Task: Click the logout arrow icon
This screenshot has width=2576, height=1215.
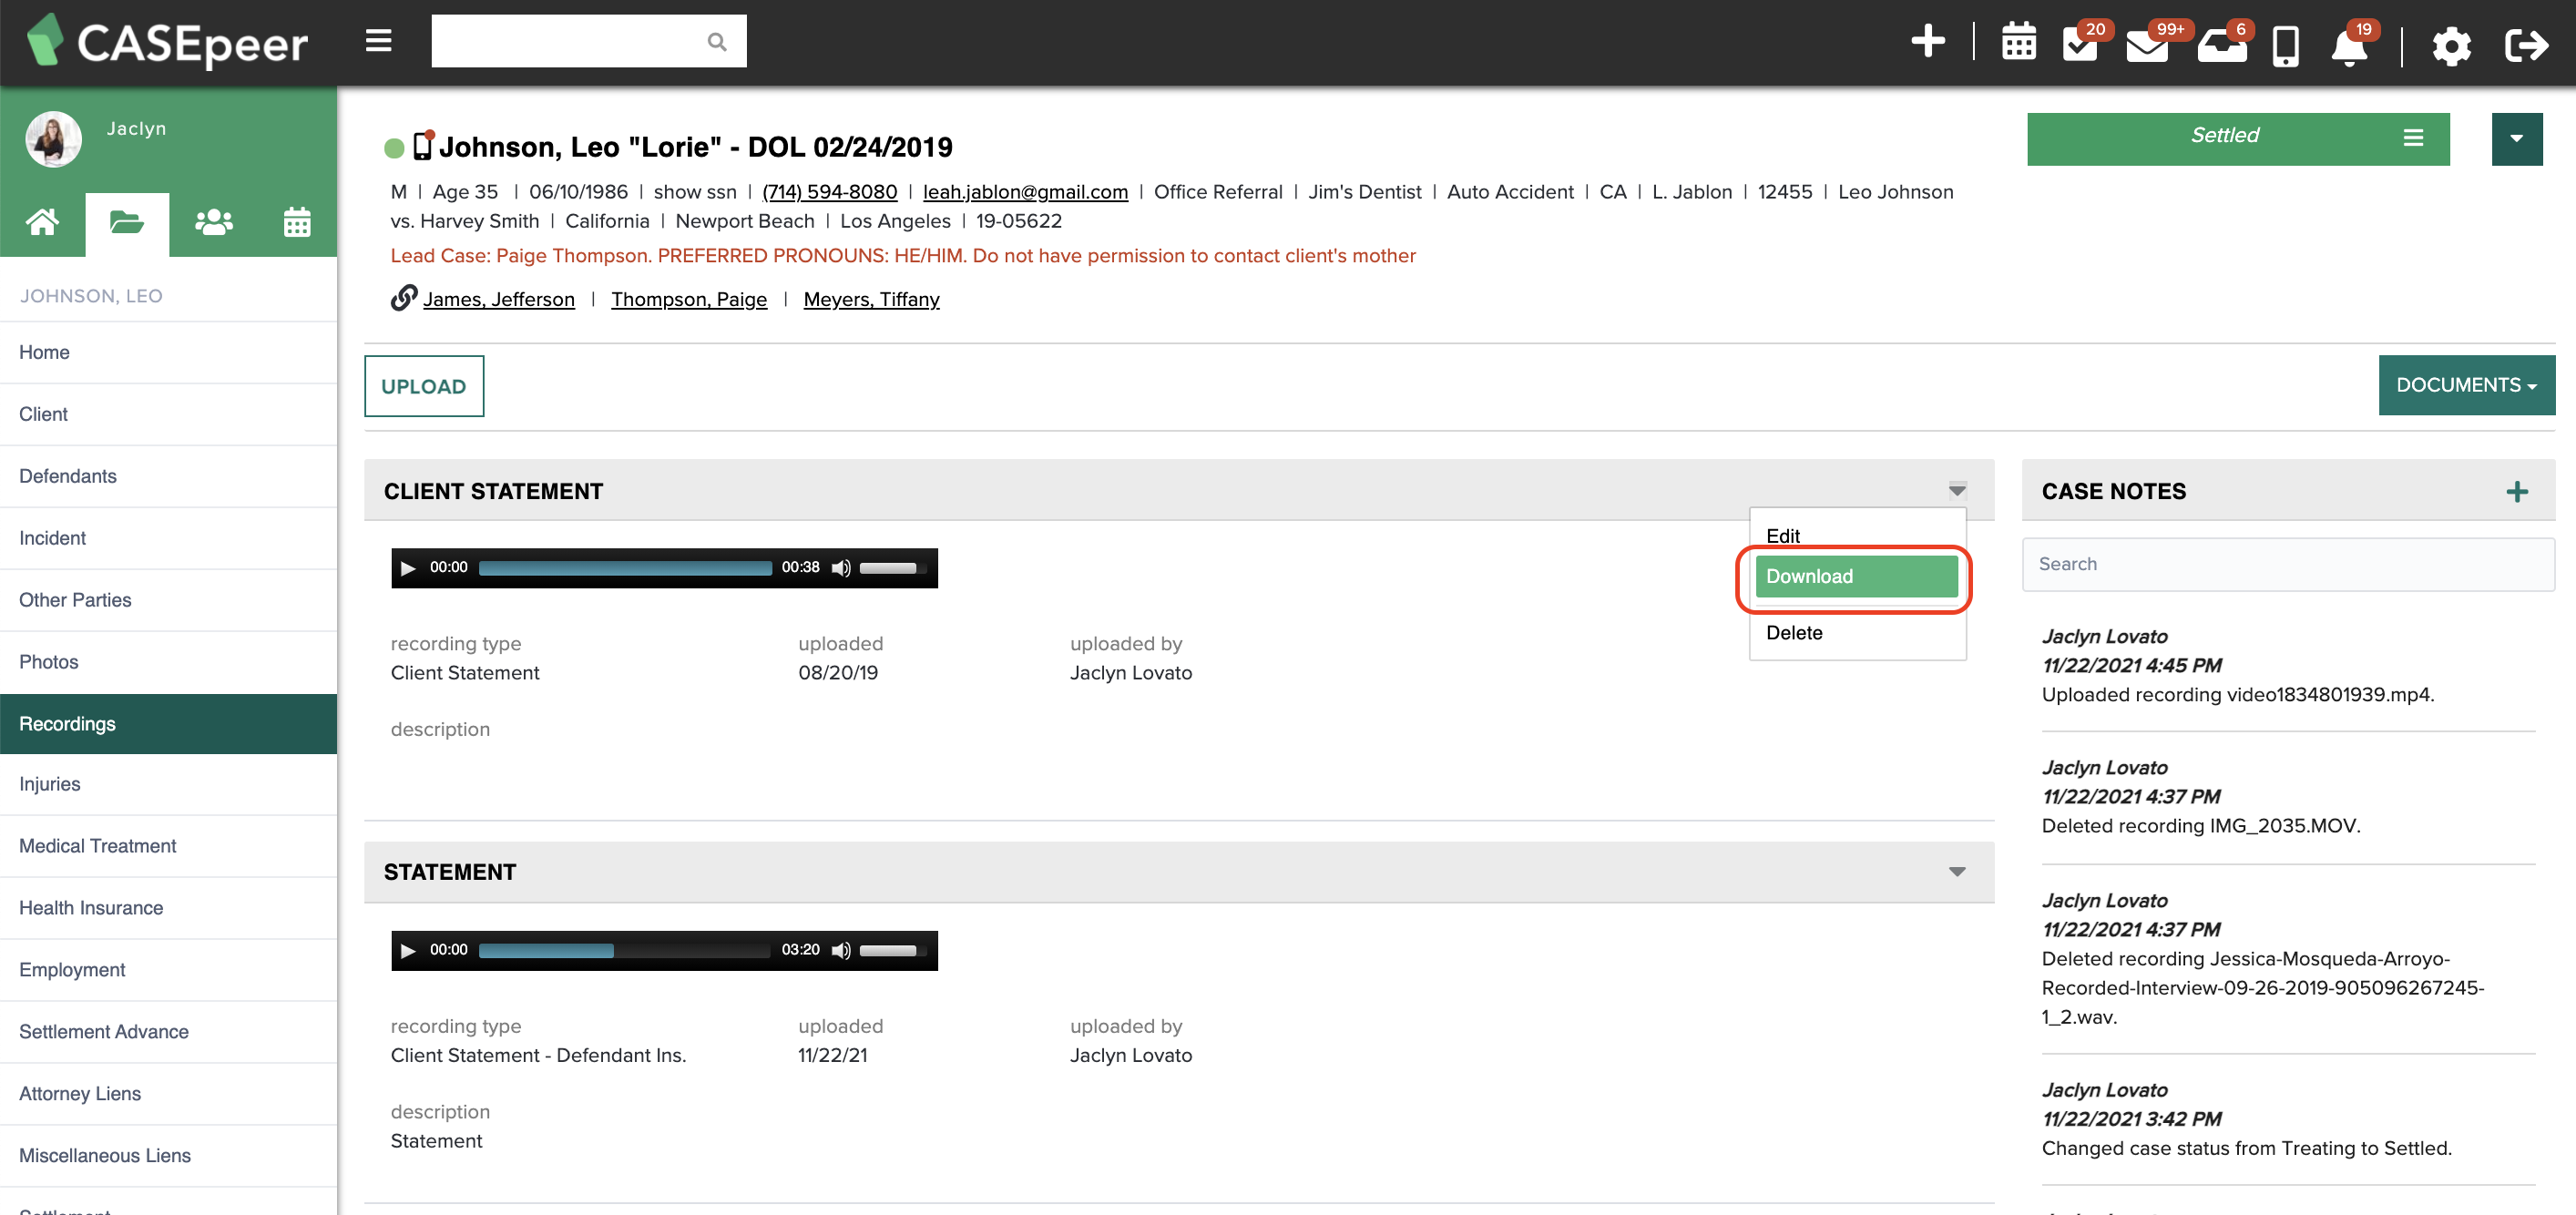Action: coord(2525,45)
